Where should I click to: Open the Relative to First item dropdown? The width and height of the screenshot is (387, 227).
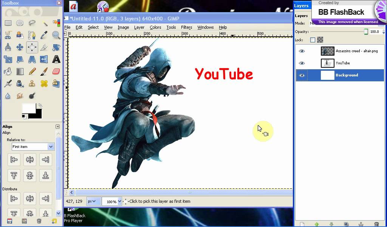(33, 146)
